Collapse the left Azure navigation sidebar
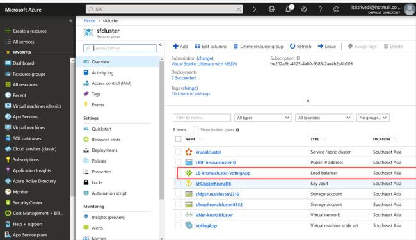This screenshot has height=240, width=416. pyautogui.click(x=70, y=20)
